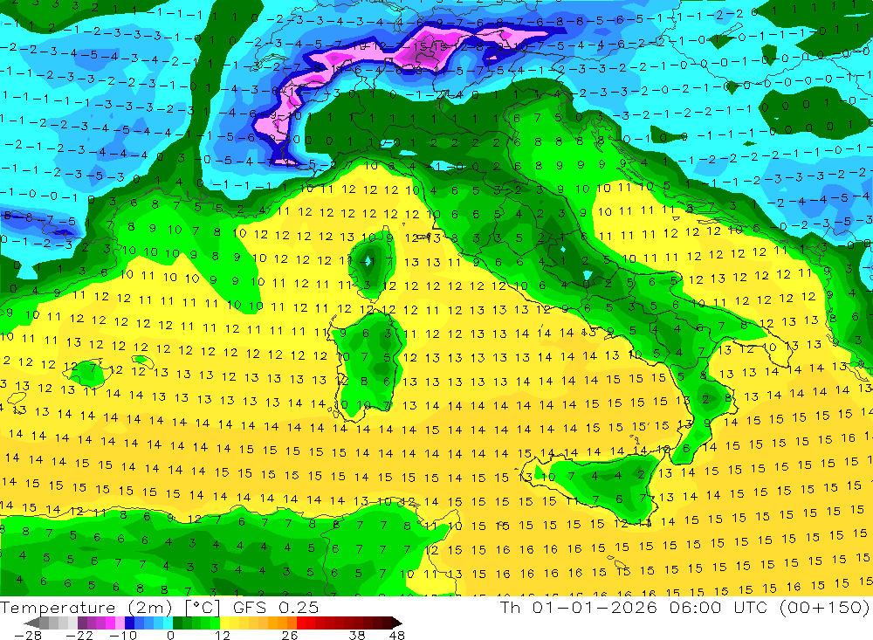The image size is (873, 640).
Task: Pick the darkest blue swatch in legend
Action: [129, 623]
